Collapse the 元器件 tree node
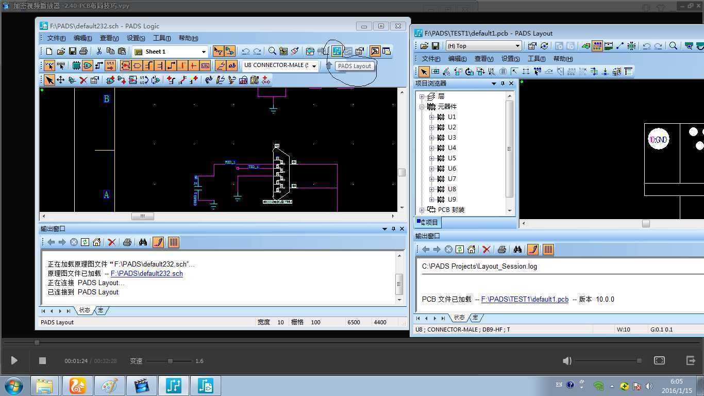Screen dimensions: 704x396 (x=422, y=107)
